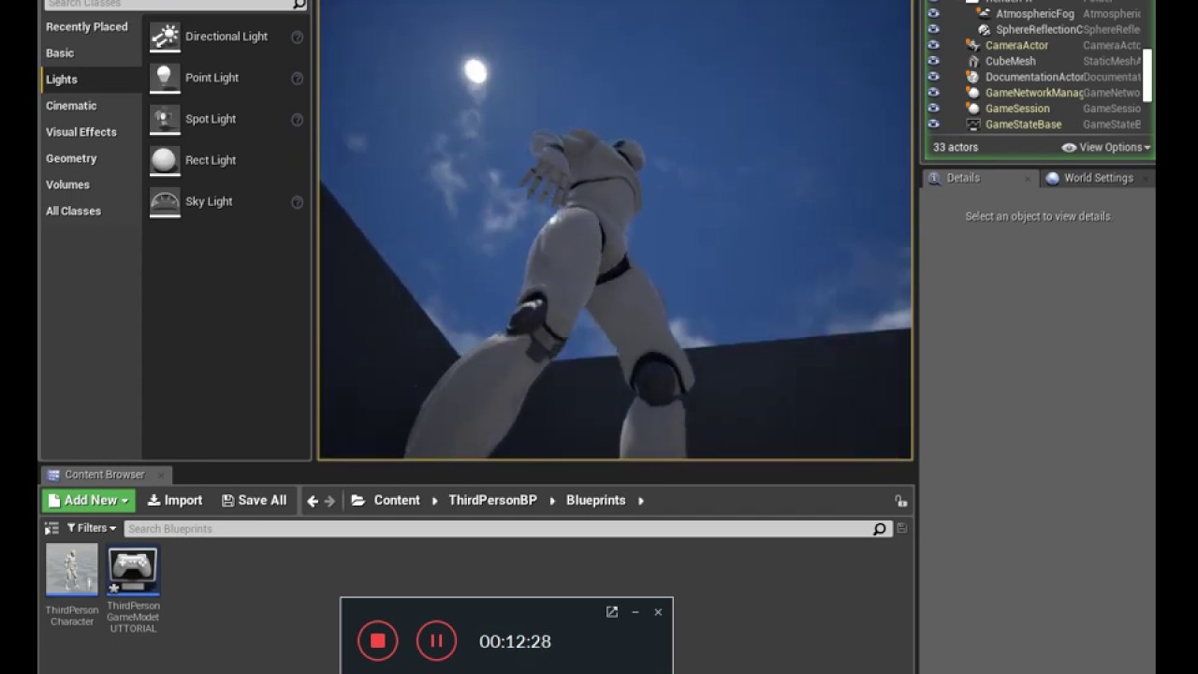This screenshot has height=674, width=1198.
Task: Expand the Filters dropdown
Action: point(92,528)
